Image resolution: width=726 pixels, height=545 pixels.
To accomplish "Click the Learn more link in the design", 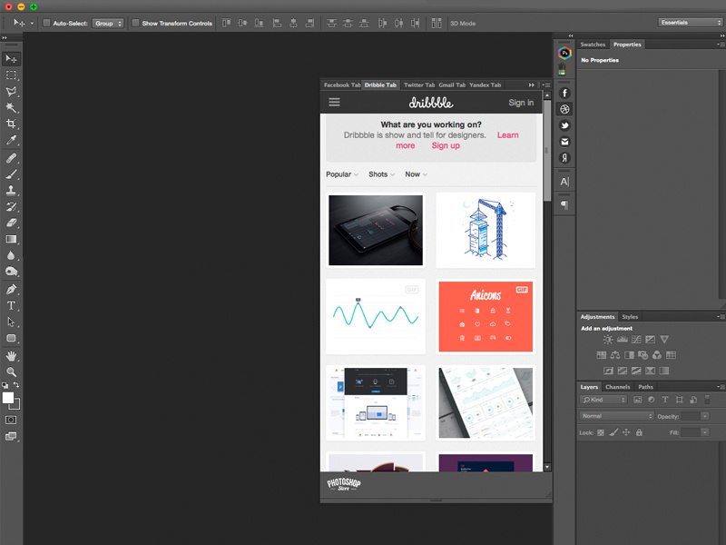I will pos(507,134).
